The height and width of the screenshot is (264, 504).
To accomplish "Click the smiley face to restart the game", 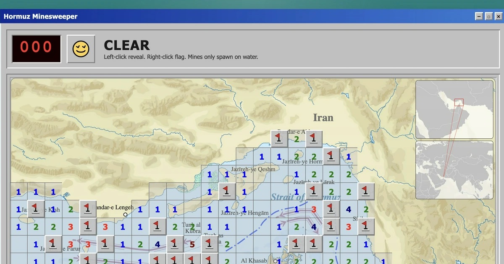I will coord(81,49).
